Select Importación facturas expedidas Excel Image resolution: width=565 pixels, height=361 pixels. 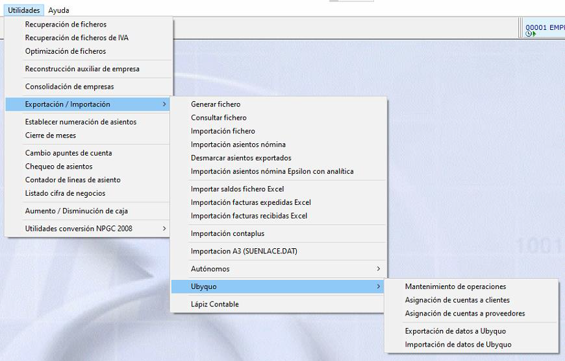pyautogui.click(x=278, y=202)
